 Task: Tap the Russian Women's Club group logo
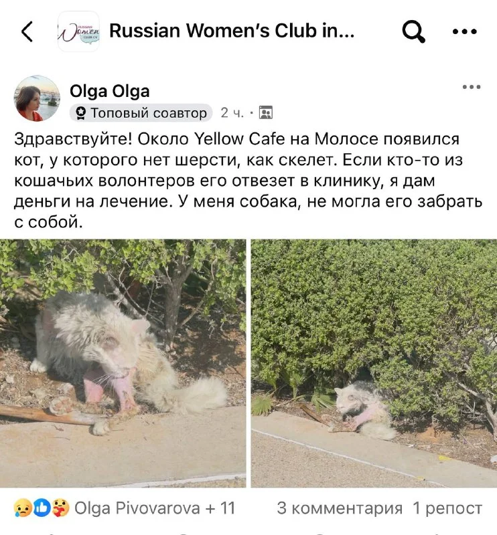click(x=78, y=31)
